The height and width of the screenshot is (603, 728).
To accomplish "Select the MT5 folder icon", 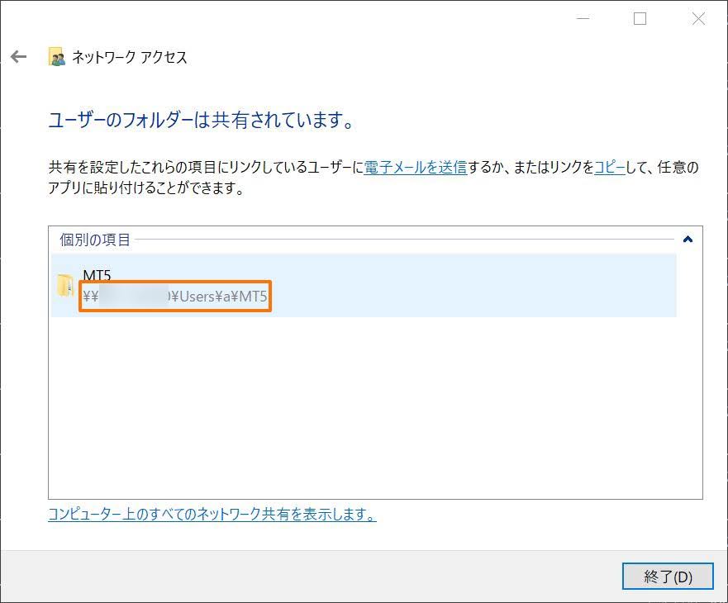I will click(64, 285).
